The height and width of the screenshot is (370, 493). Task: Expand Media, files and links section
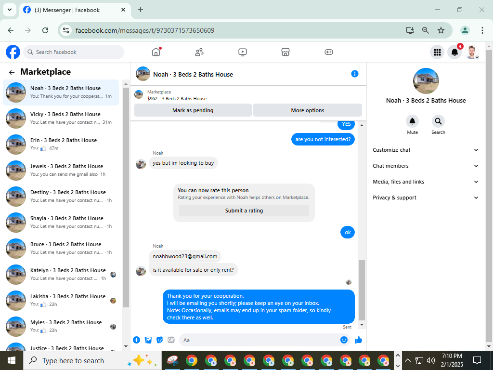pyautogui.click(x=426, y=182)
